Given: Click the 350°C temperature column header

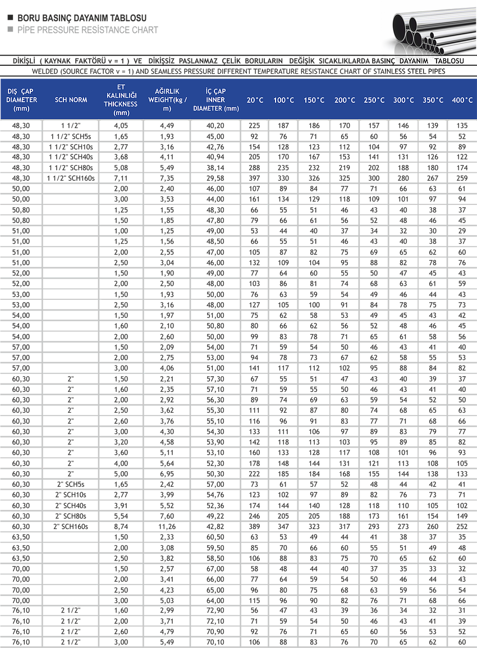Looking at the screenshot, I should pos(433,100).
